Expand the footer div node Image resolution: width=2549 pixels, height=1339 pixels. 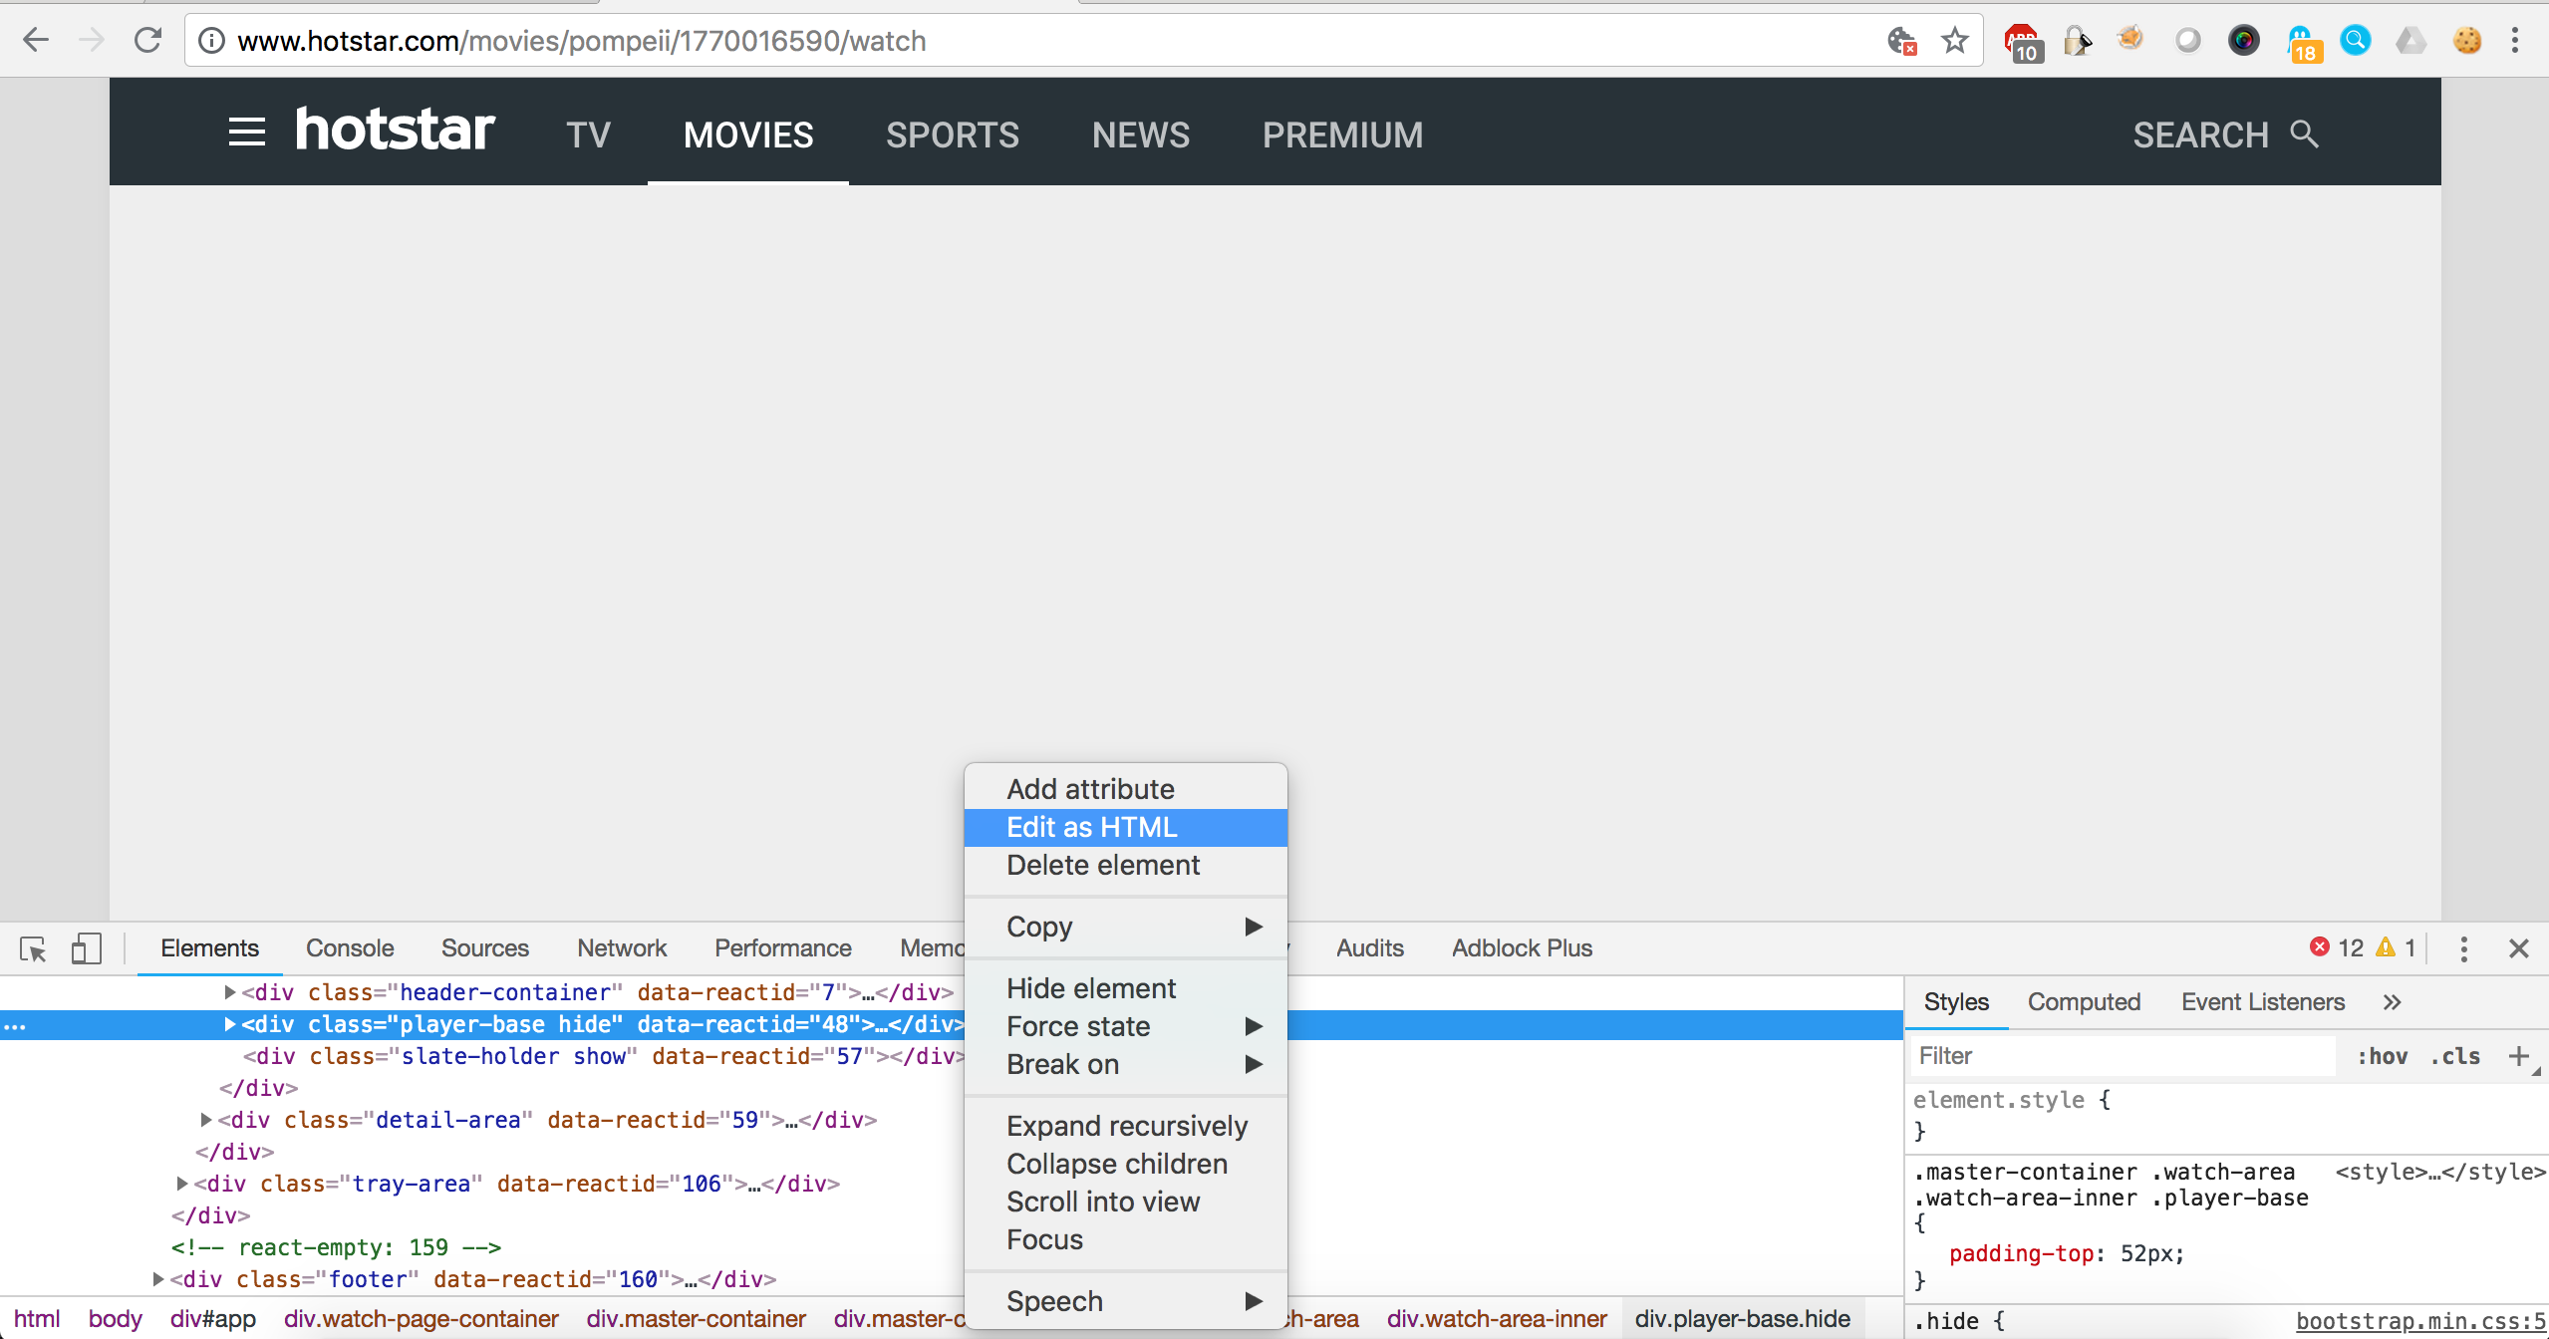(x=158, y=1279)
